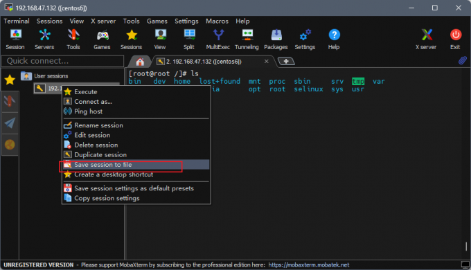This screenshot has height=270, width=471.
Task: Open the Tools toolbar icon
Action: (x=73, y=39)
